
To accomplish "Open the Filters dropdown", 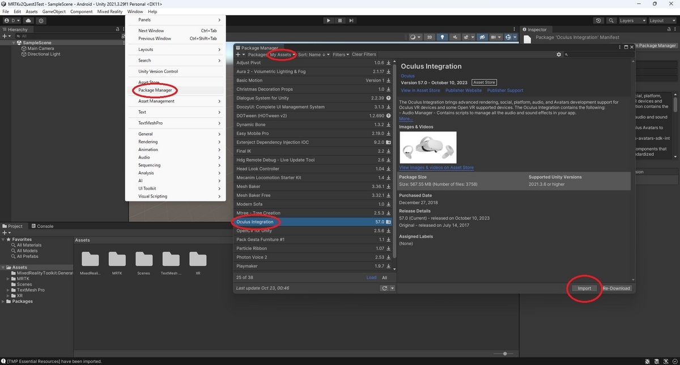I will pyautogui.click(x=341, y=54).
